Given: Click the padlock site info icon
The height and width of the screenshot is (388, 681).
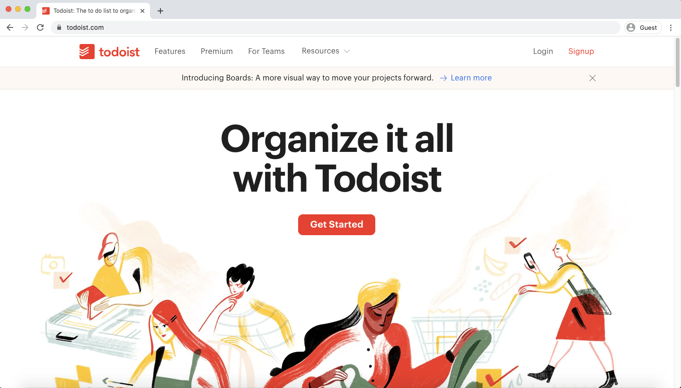Looking at the screenshot, I should 59,27.
